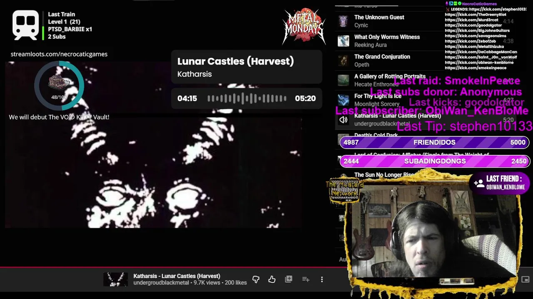Screen dimensions: 533x299
Task: Open the three-dot more actions menu
Action: point(322,279)
